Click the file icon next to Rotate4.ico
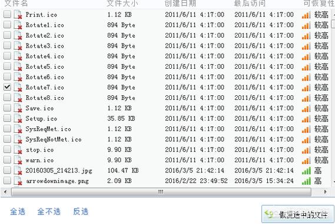 tap(18, 56)
